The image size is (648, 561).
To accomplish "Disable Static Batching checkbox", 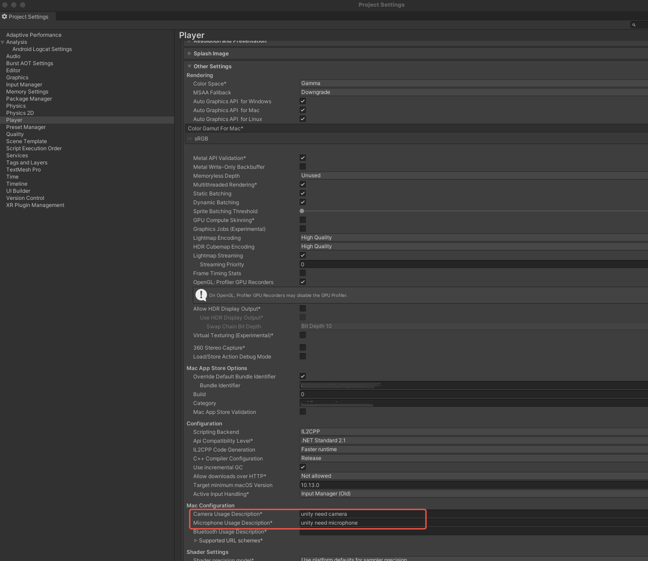I will (x=303, y=194).
